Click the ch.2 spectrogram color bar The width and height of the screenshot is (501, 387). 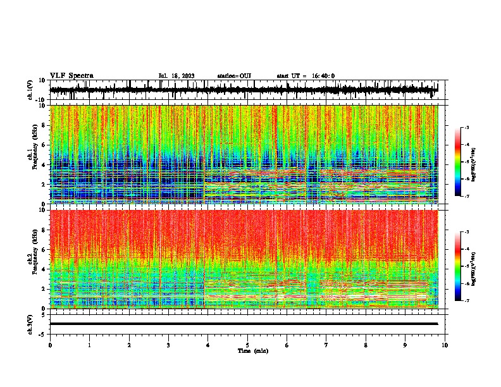coord(457,266)
